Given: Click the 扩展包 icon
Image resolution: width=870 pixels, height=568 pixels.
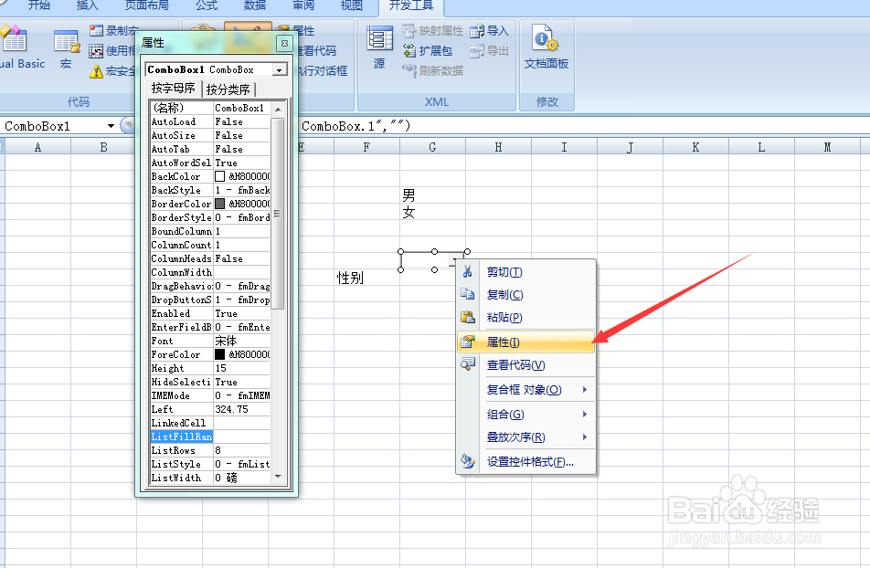Looking at the screenshot, I should [x=408, y=50].
